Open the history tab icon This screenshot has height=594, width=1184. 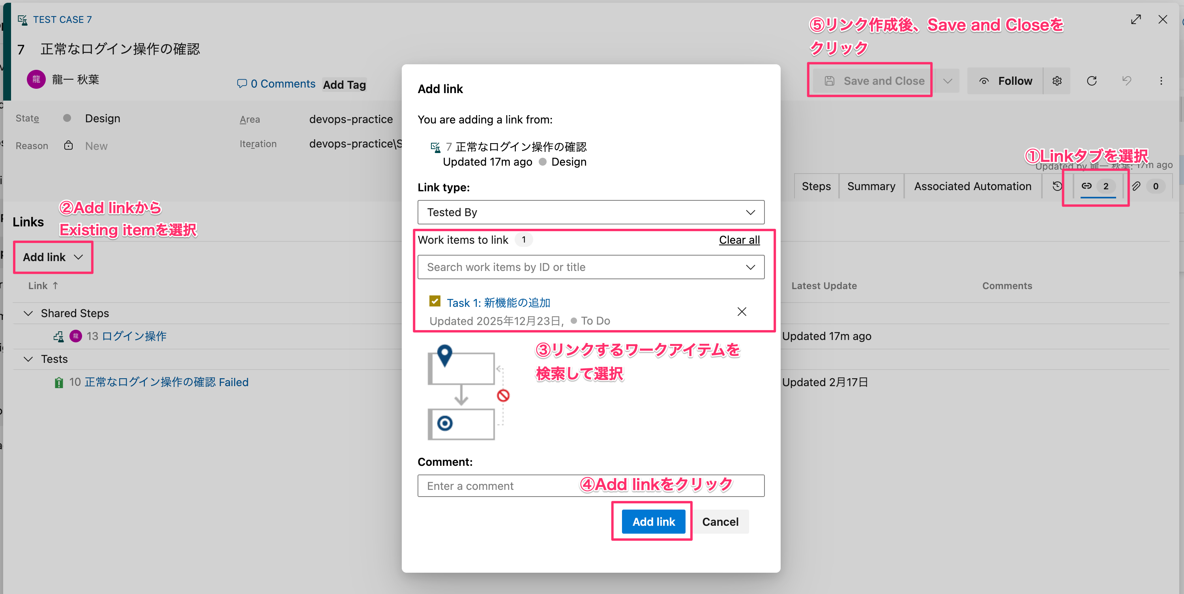[x=1057, y=186]
